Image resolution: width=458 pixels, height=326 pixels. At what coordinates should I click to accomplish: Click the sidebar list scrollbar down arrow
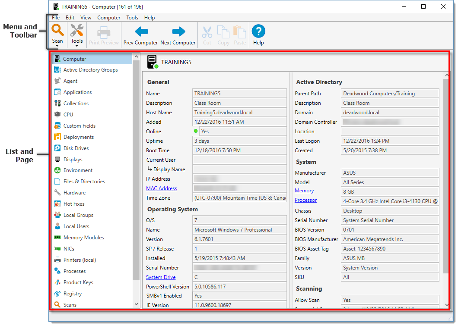click(x=136, y=304)
